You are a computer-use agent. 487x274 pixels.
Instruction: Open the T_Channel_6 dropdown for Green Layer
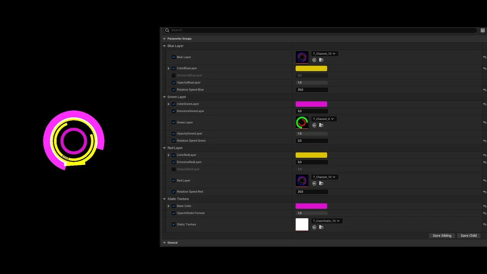point(323,119)
